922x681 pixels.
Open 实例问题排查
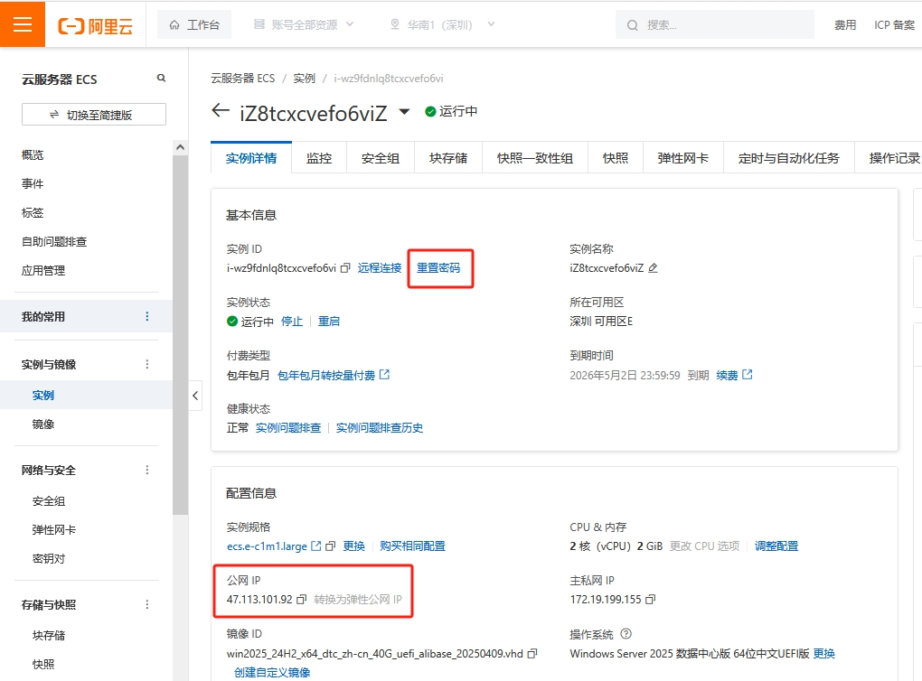coord(288,428)
